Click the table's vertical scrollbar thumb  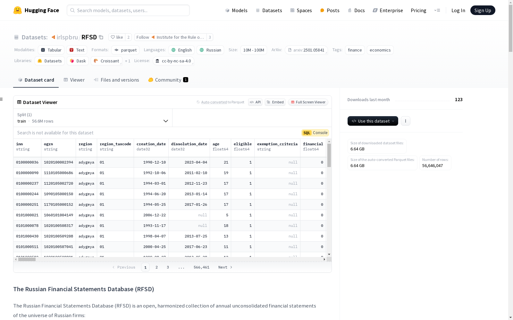[329, 155]
